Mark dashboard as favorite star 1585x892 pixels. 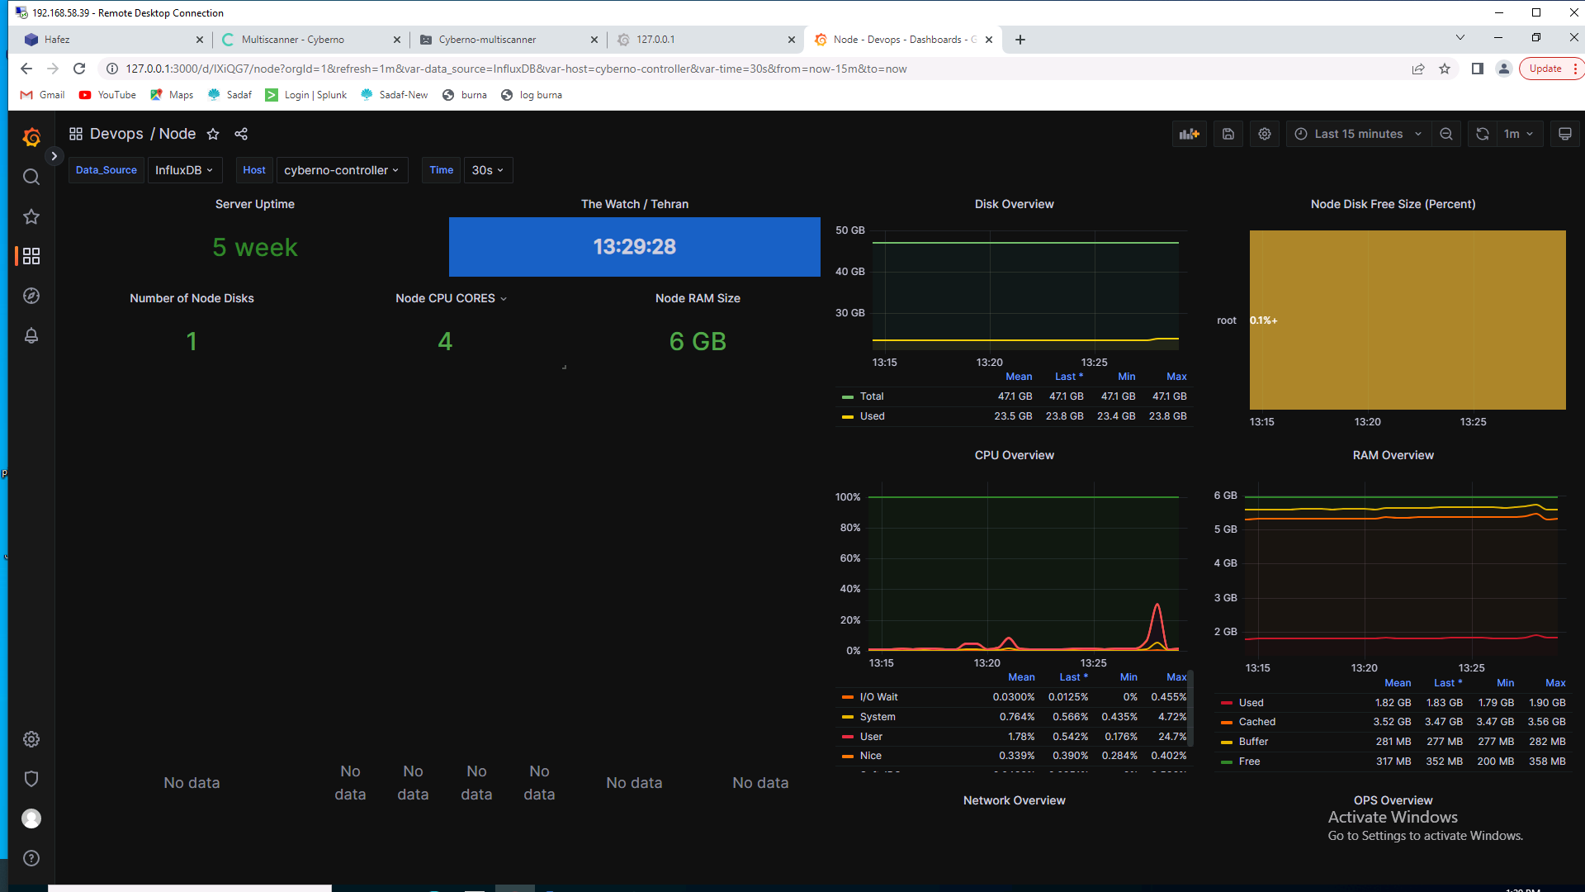213,134
